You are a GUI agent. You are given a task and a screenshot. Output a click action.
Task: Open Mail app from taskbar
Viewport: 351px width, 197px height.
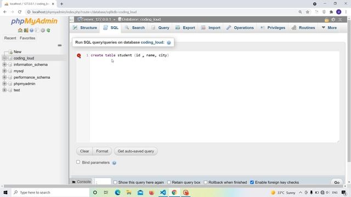click(x=140, y=192)
